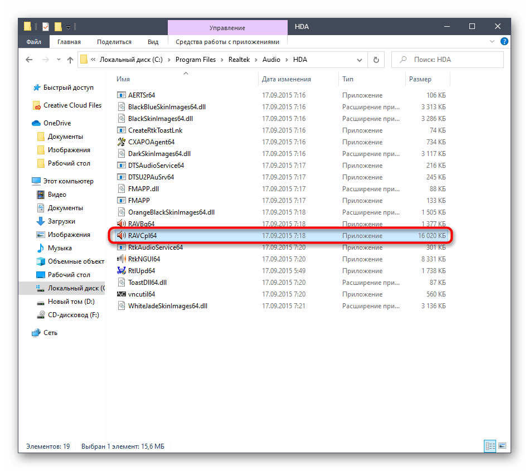Screen dimensions: 529x471
Task: Select Новый том (D:) in the sidebar
Action: point(71,302)
